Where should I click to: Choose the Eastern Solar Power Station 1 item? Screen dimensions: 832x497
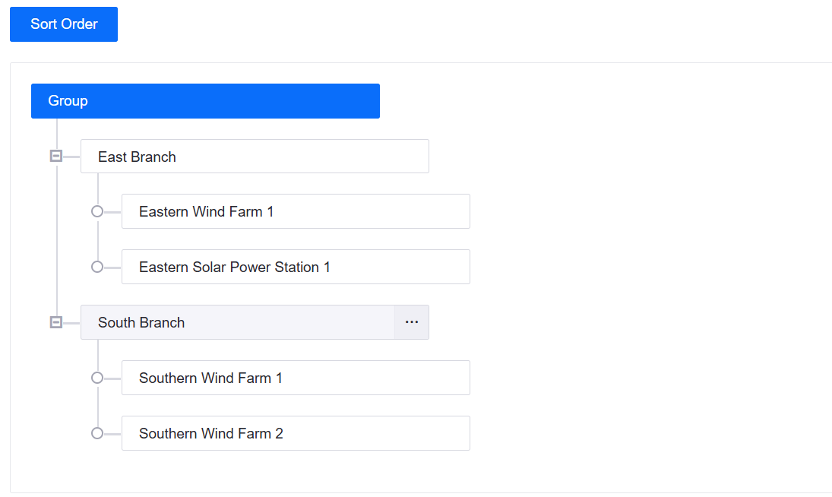(x=296, y=267)
